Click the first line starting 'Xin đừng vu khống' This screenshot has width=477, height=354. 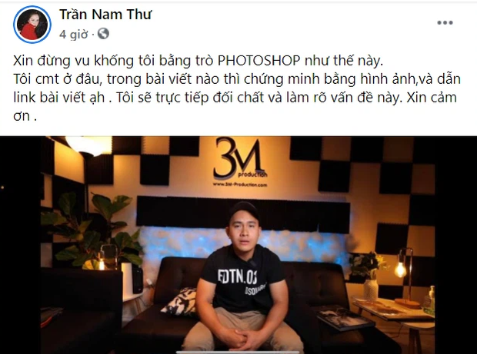[198, 61]
